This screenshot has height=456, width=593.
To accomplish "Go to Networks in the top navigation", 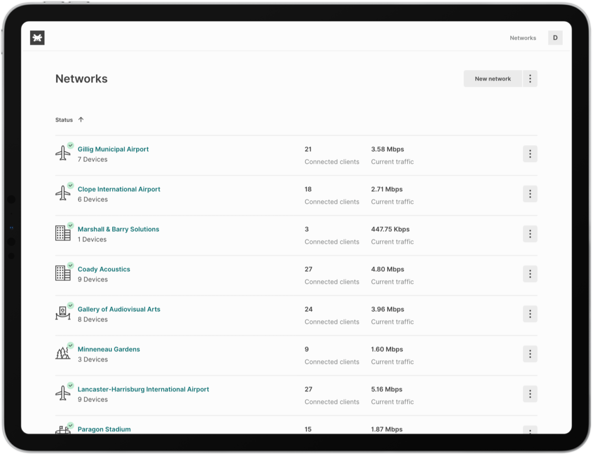I will [523, 38].
